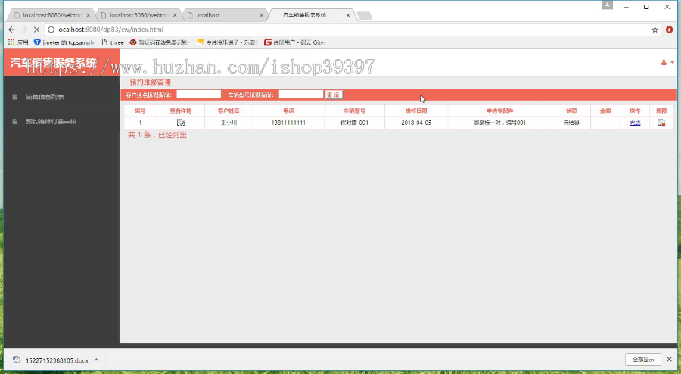The width and height of the screenshot is (681, 374).
Task: Close the 汽车销售服务系统 tab
Action: pos(348,15)
